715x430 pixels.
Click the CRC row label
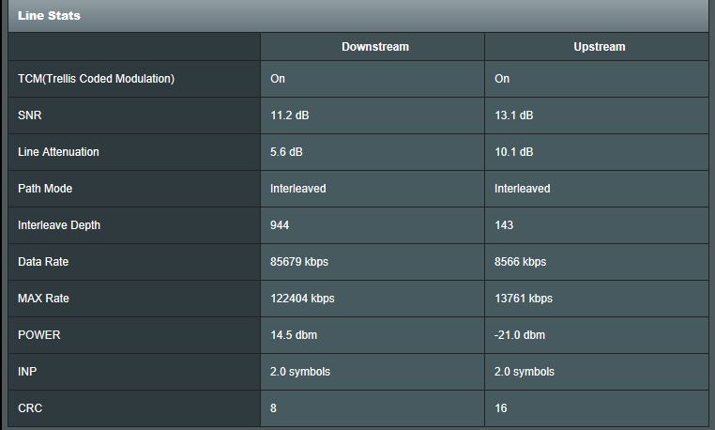(x=30, y=408)
